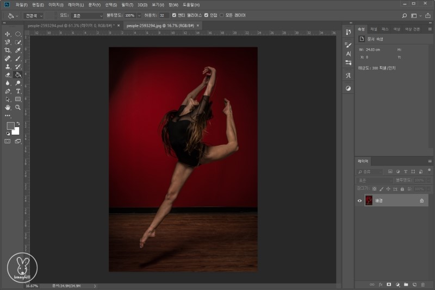Select the Crop tool
The height and width of the screenshot is (290, 435).
tap(8, 50)
